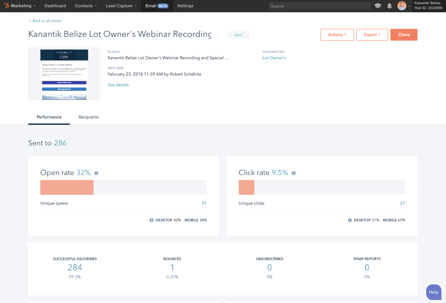Open the Dashboard nav item
446x303 pixels.
coord(55,6)
